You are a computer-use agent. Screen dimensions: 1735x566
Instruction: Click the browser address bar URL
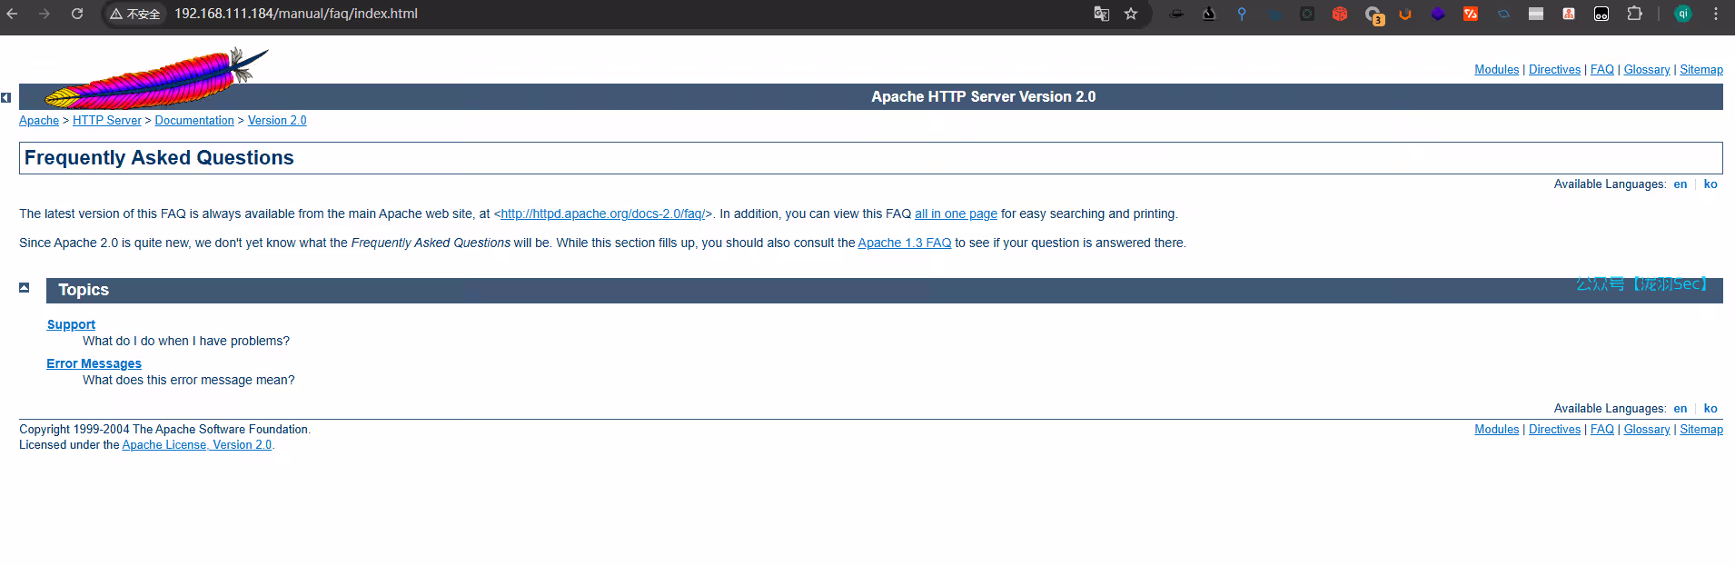coord(296,14)
